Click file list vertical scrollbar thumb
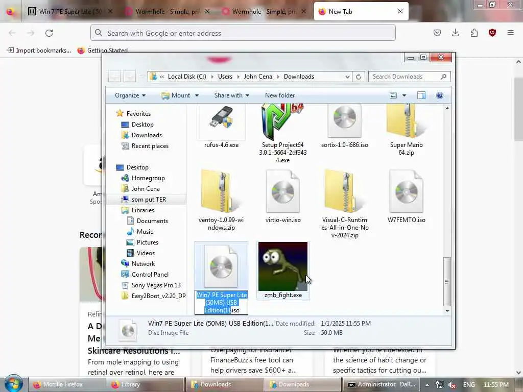Screen dimensions: 523x392 tap(447, 281)
